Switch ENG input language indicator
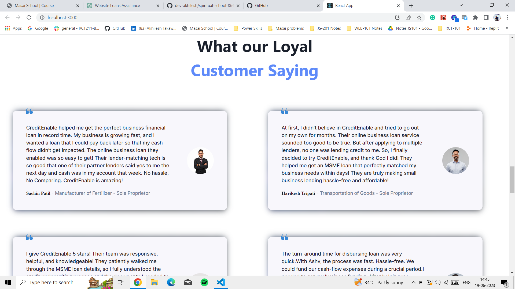Screen dimensions: 515x289 pos(466,282)
